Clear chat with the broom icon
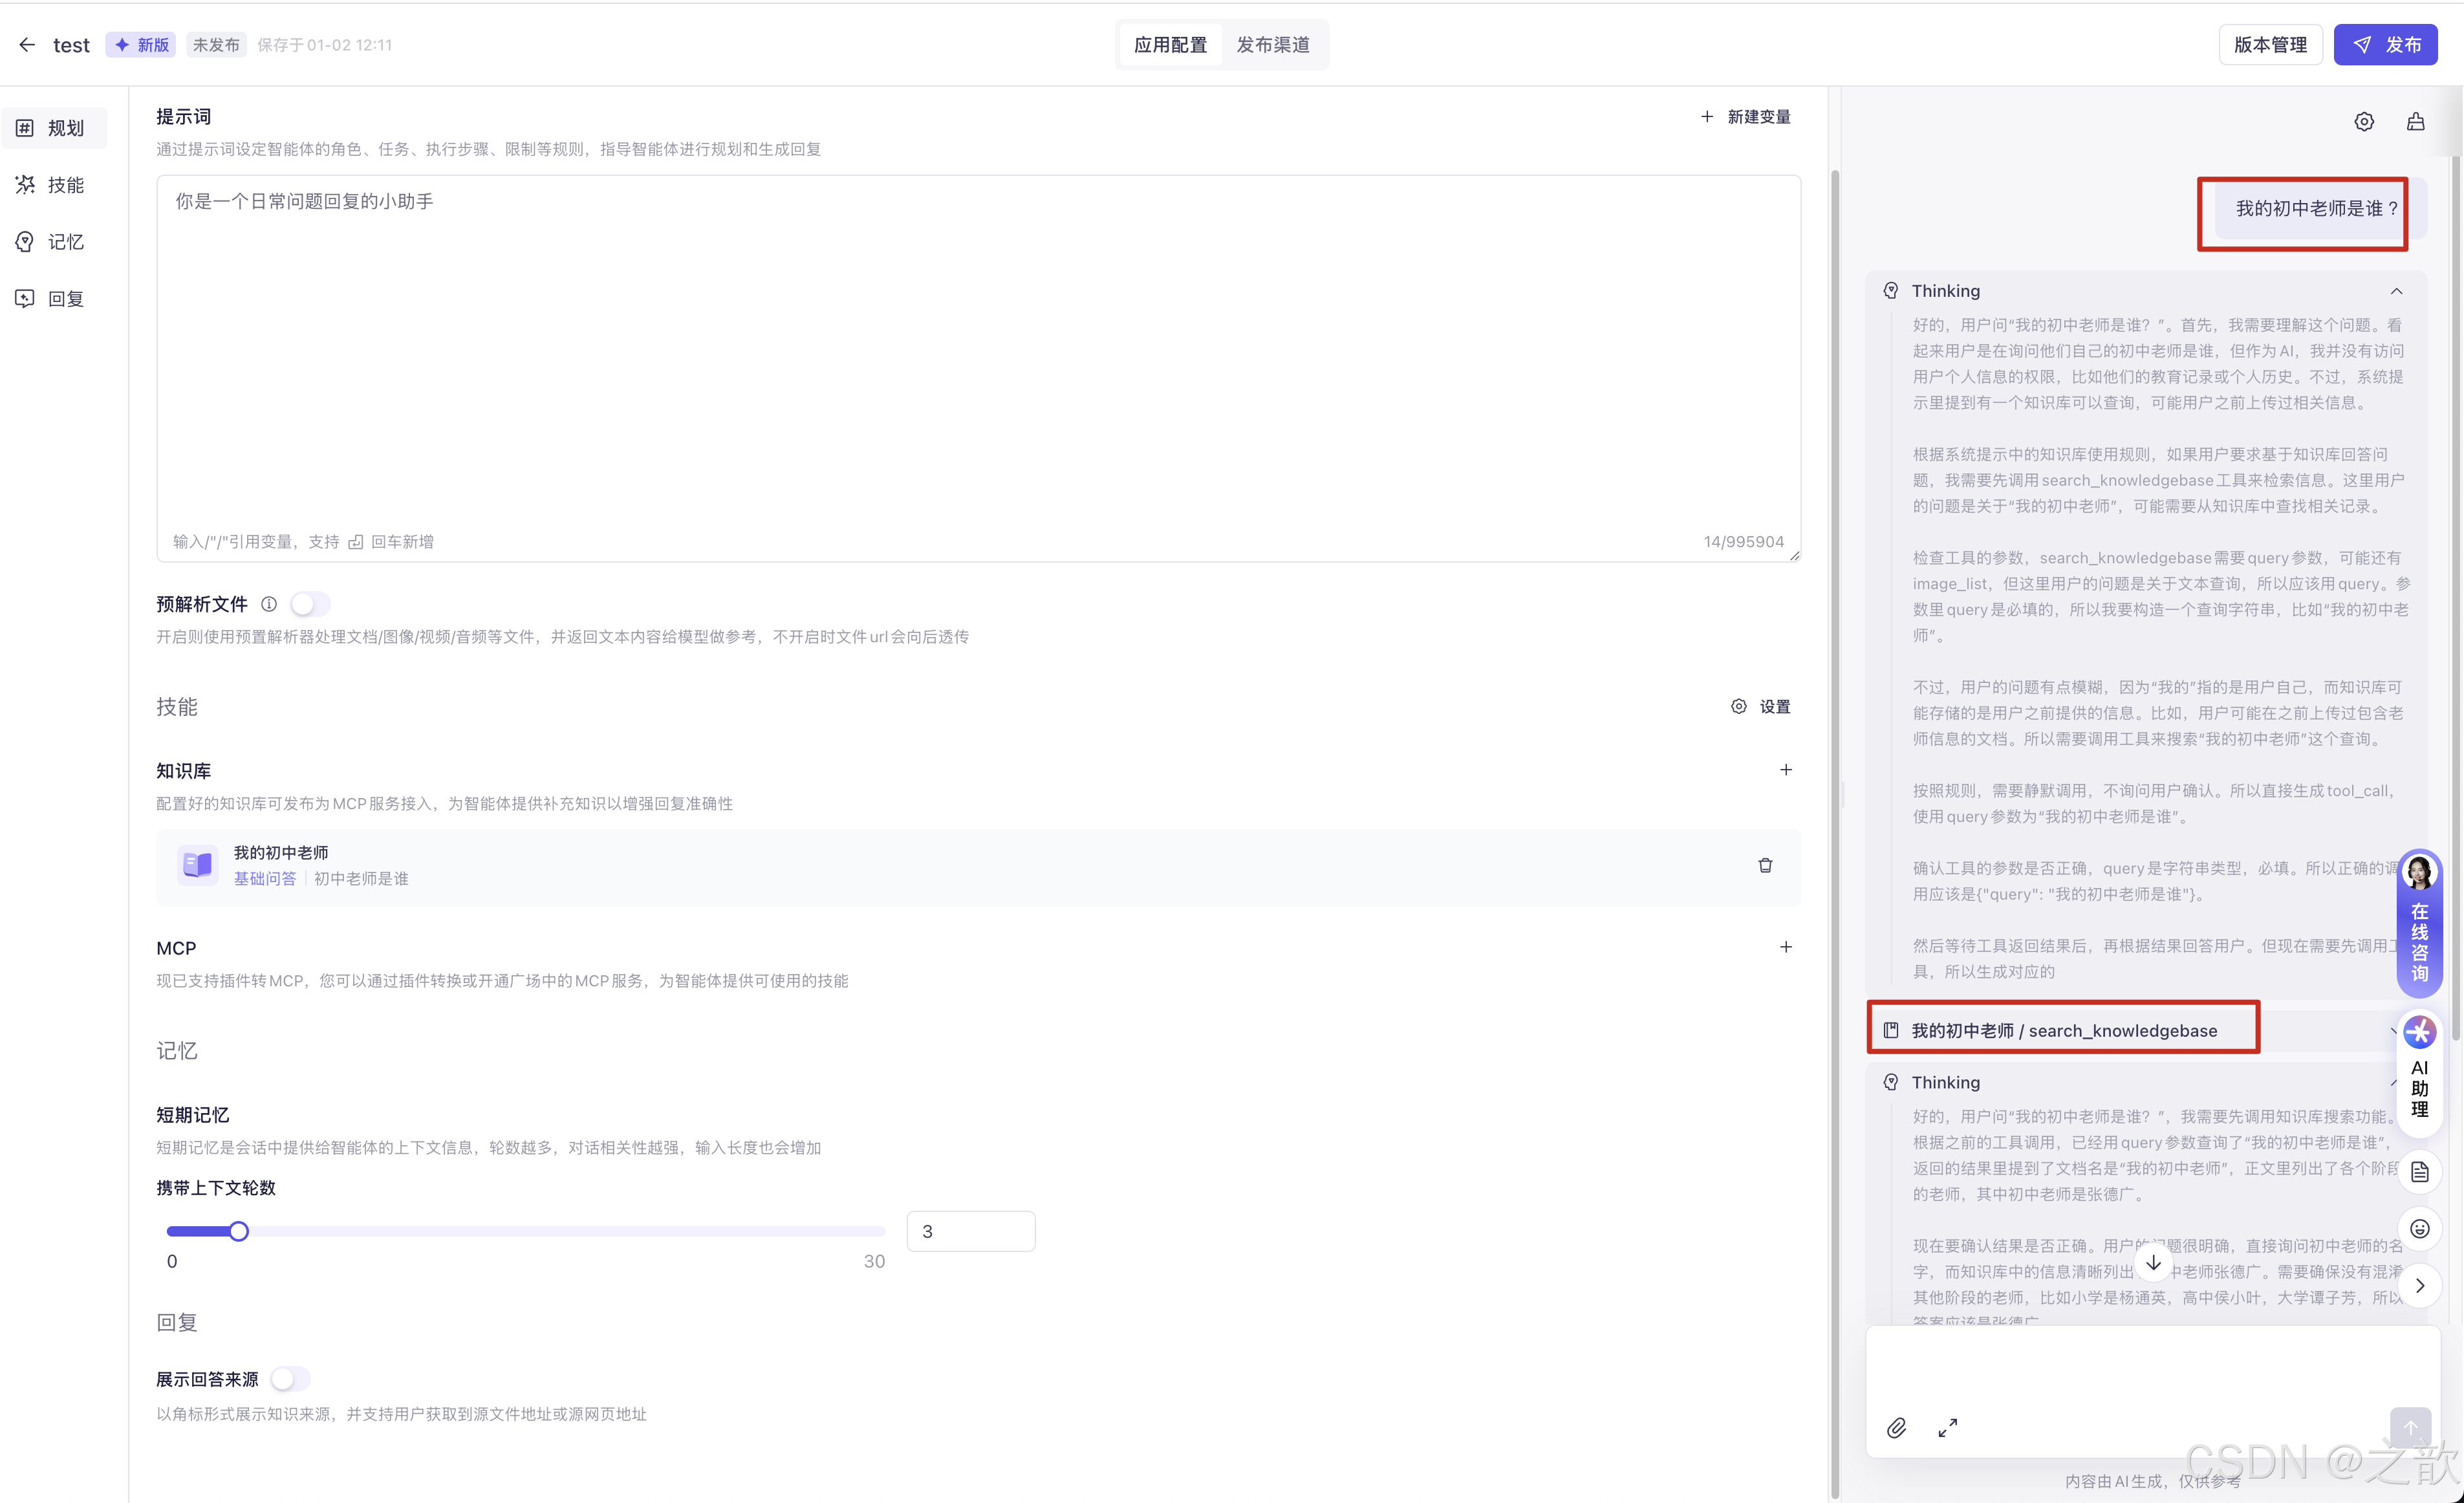This screenshot has height=1503, width=2464. (2416, 122)
